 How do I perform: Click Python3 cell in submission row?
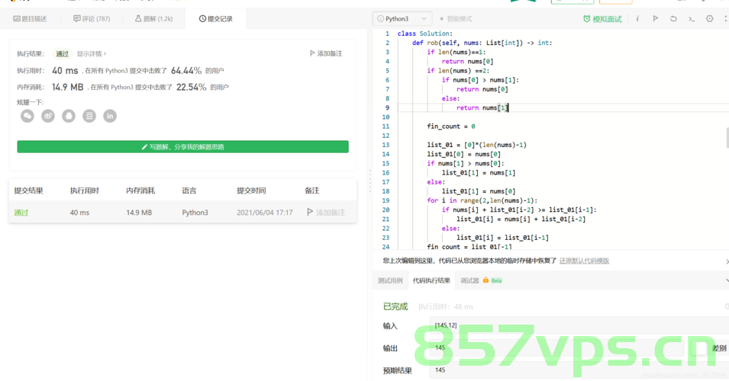point(195,213)
